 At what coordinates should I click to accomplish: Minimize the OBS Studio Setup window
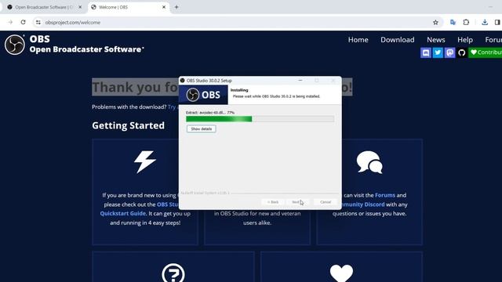tap(300, 80)
